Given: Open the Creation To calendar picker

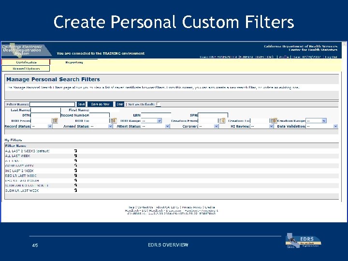Looking at the screenshot, I should 274,120.
